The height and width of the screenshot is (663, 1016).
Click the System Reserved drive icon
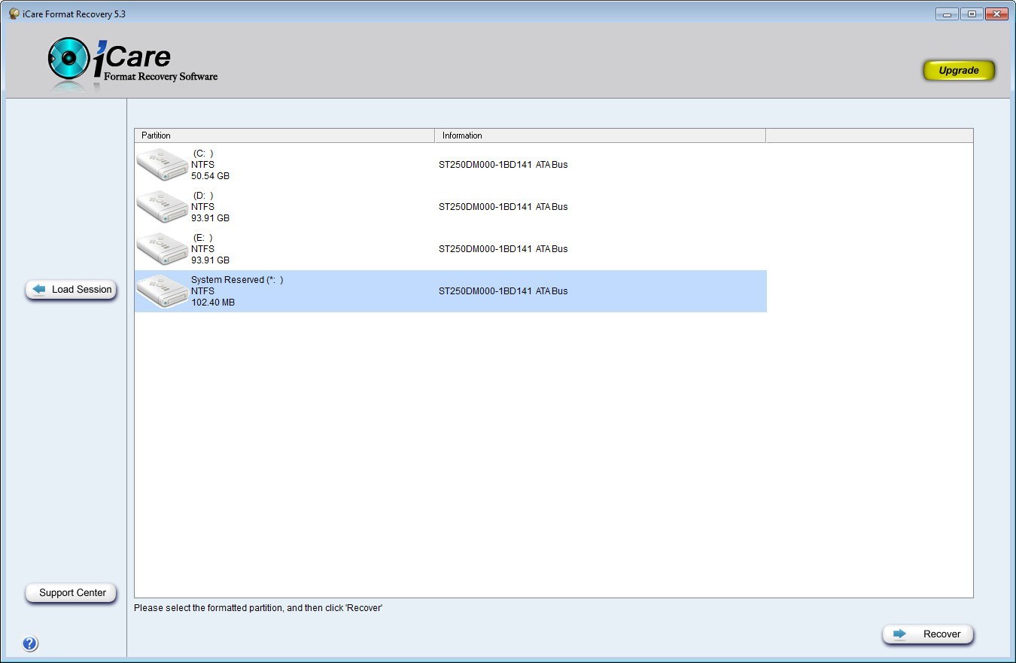162,290
